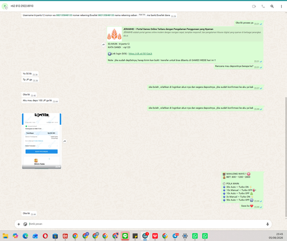Forward the JERAMHD login details message
The width and height of the screenshot is (287, 241).
pos(103,45)
